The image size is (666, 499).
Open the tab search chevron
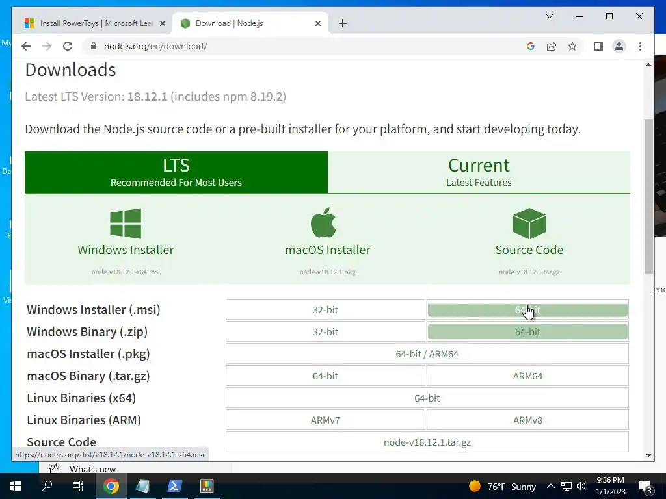coord(549,16)
